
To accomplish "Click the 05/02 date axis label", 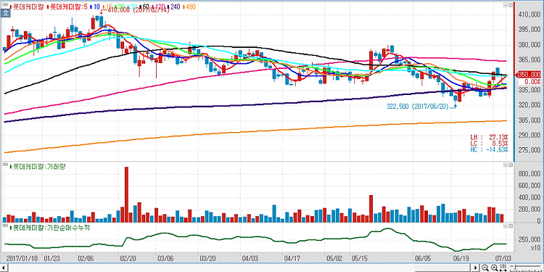I will tap(334, 258).
